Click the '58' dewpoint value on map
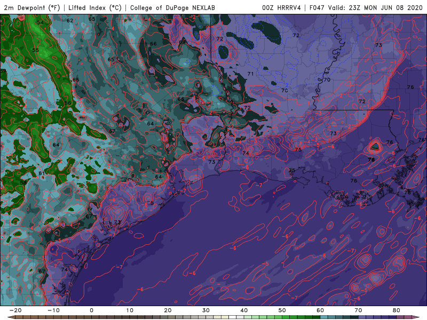The width and height of the screenshot is (427, 320). (x=23, y=182)
